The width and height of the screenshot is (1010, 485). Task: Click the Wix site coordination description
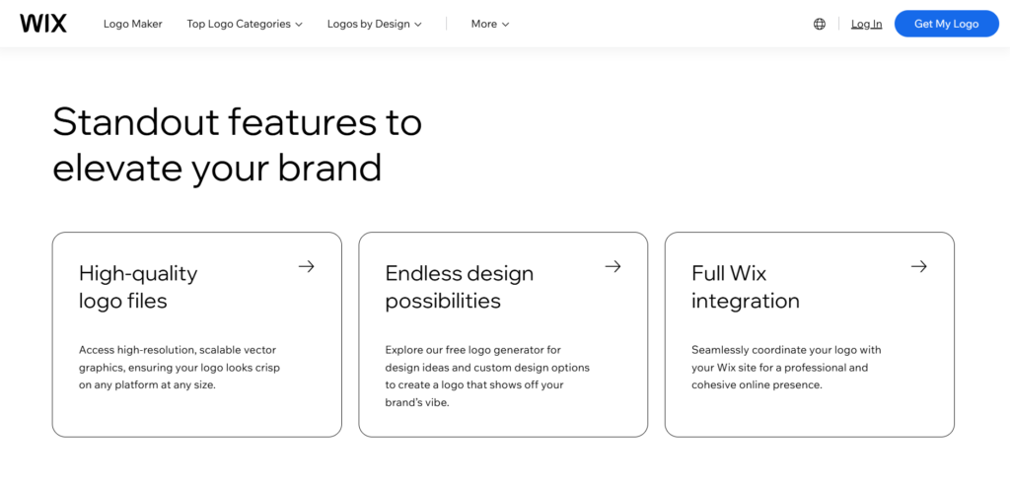[786, 367]
